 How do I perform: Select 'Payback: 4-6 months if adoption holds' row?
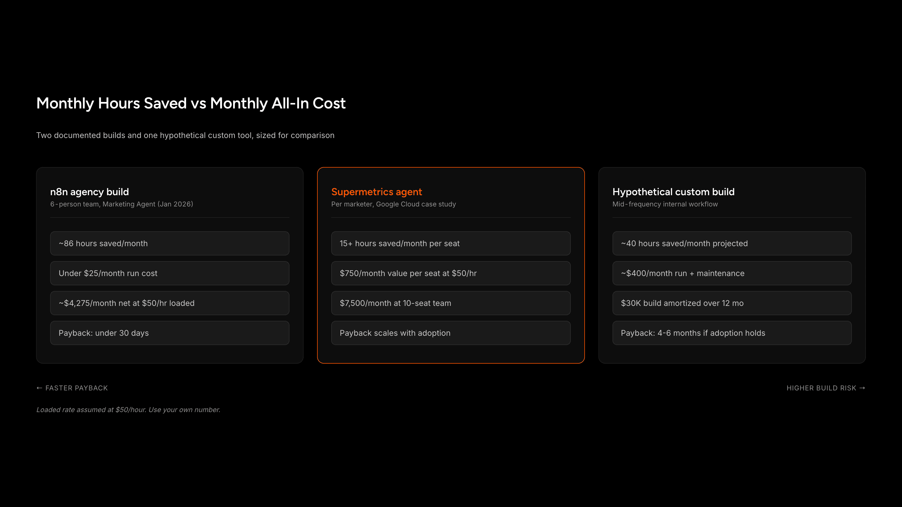click(732, 333)
